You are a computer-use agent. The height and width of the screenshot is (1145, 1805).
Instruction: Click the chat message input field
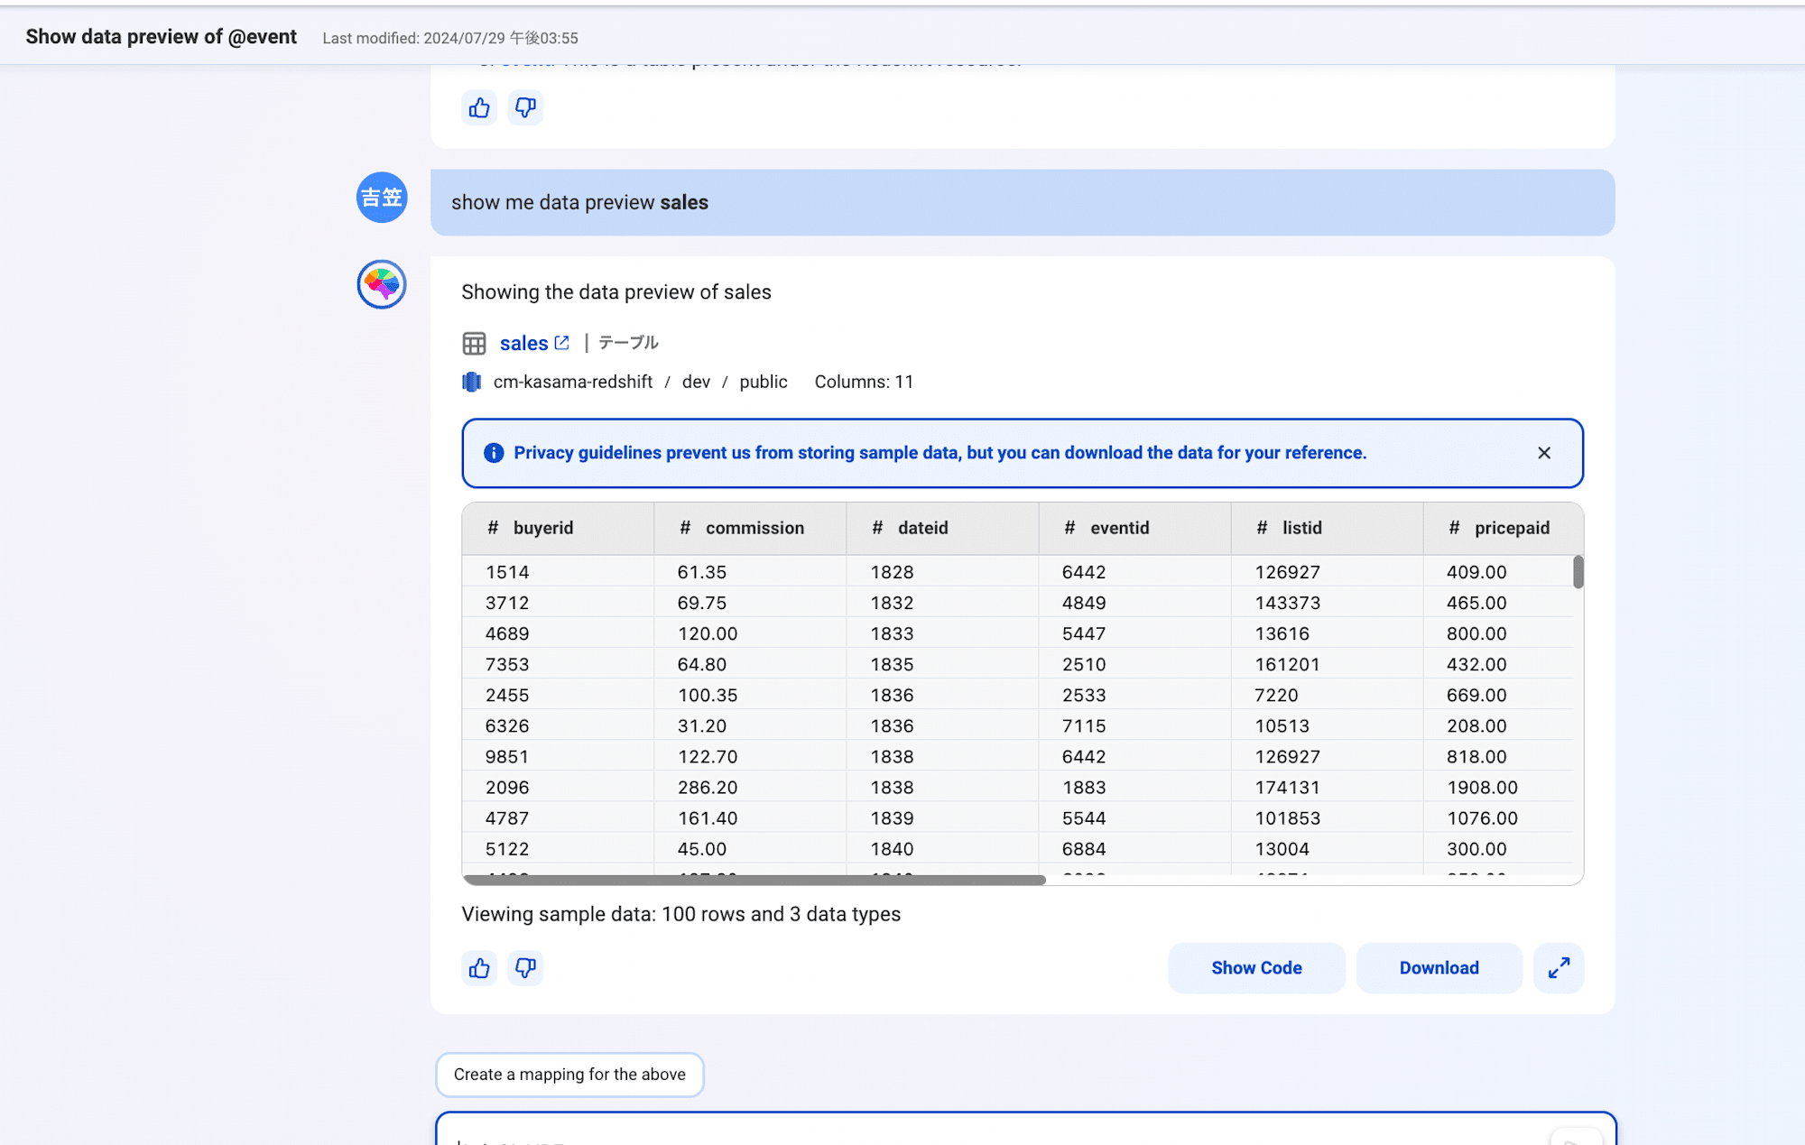tap(1025, 1130)
